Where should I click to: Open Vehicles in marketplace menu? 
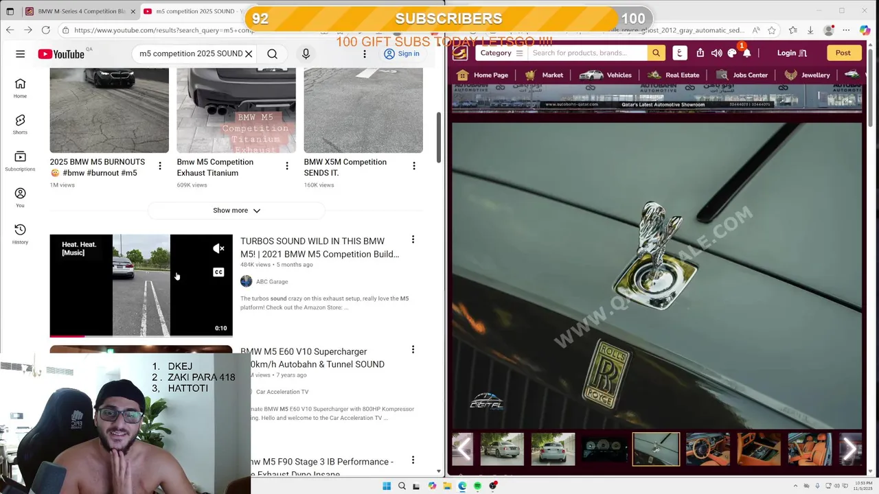coord(605,75)
